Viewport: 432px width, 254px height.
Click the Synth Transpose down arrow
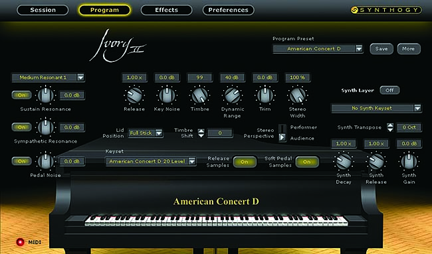click(390, 130)
